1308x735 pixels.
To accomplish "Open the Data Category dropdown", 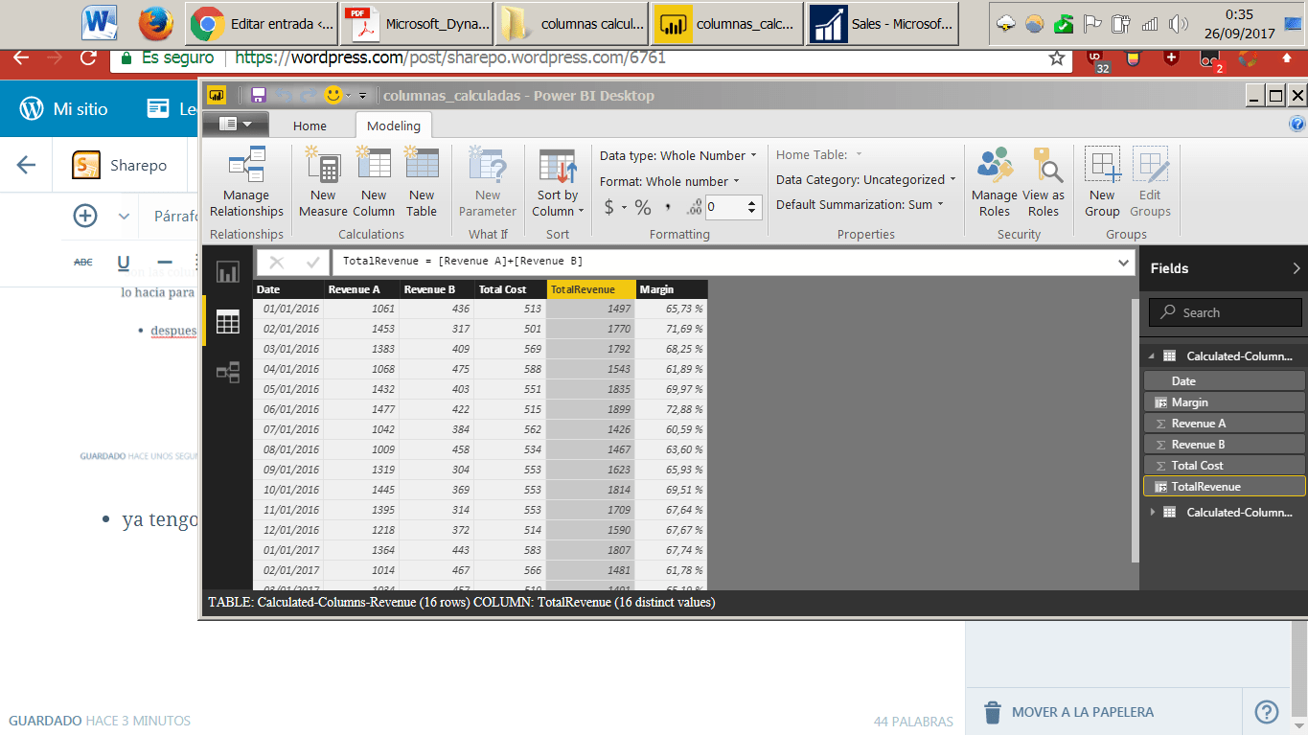I will pos(866,179).
